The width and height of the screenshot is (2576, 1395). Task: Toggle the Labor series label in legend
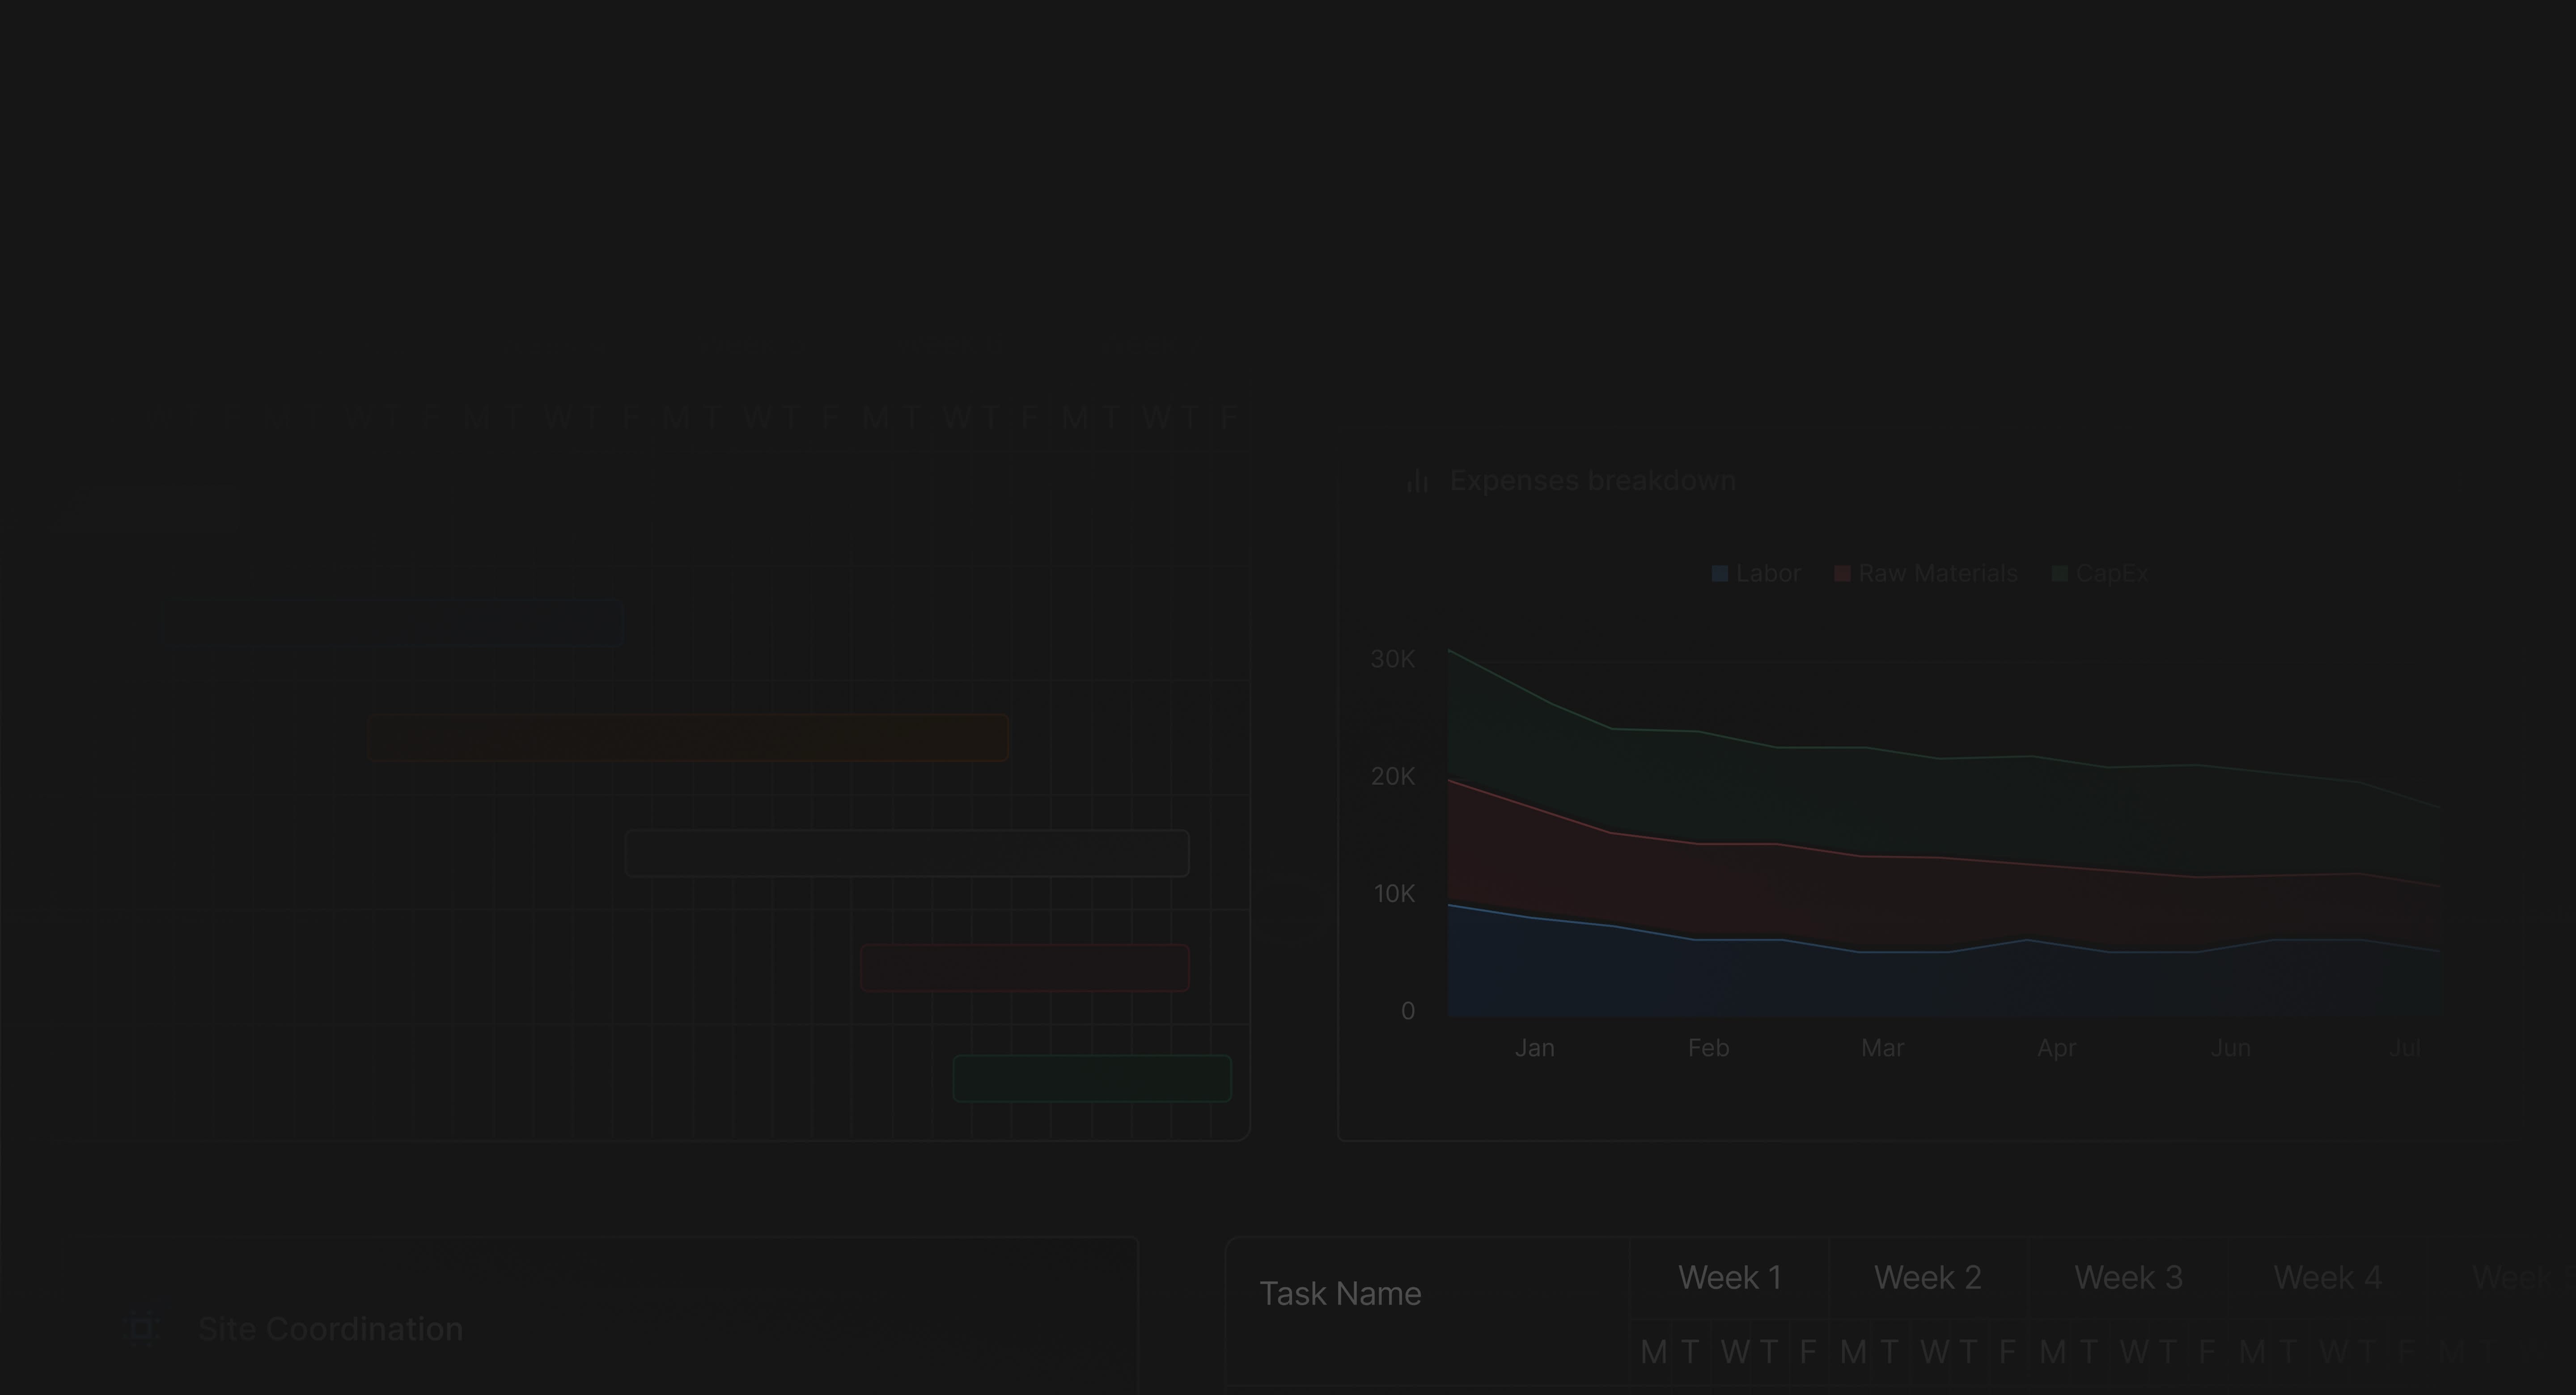point(1768,574)
